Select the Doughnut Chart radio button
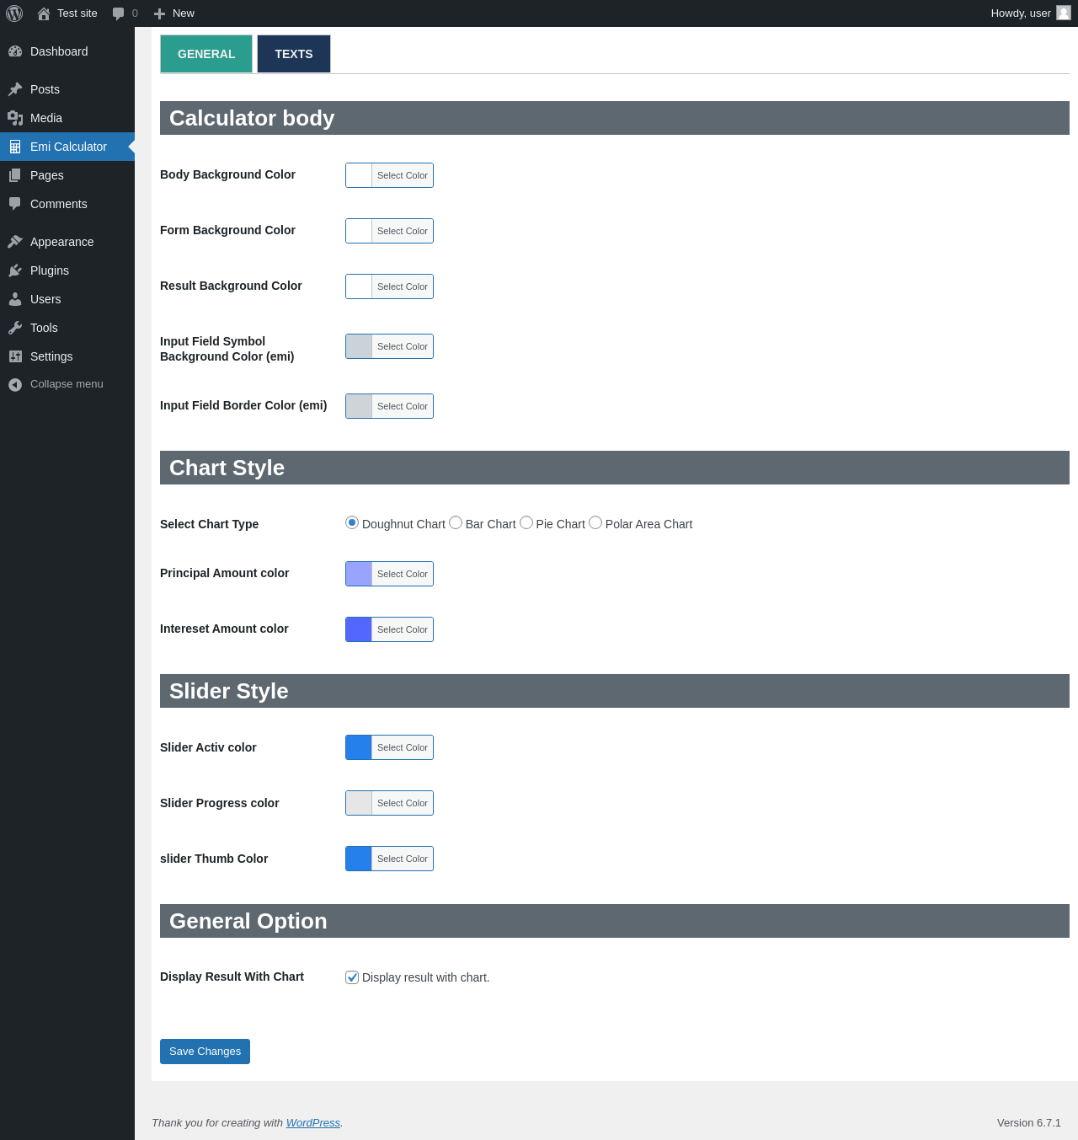This screenshot has height=1140, width=1078. (x=352, y=522)
